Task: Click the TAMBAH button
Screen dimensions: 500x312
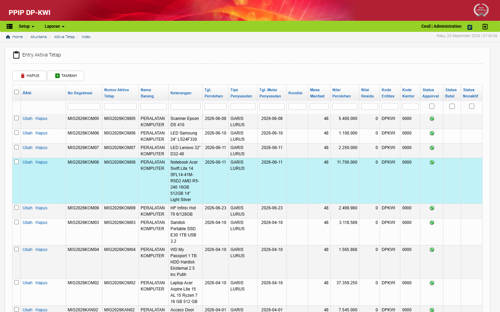Action: coord(66,76)
